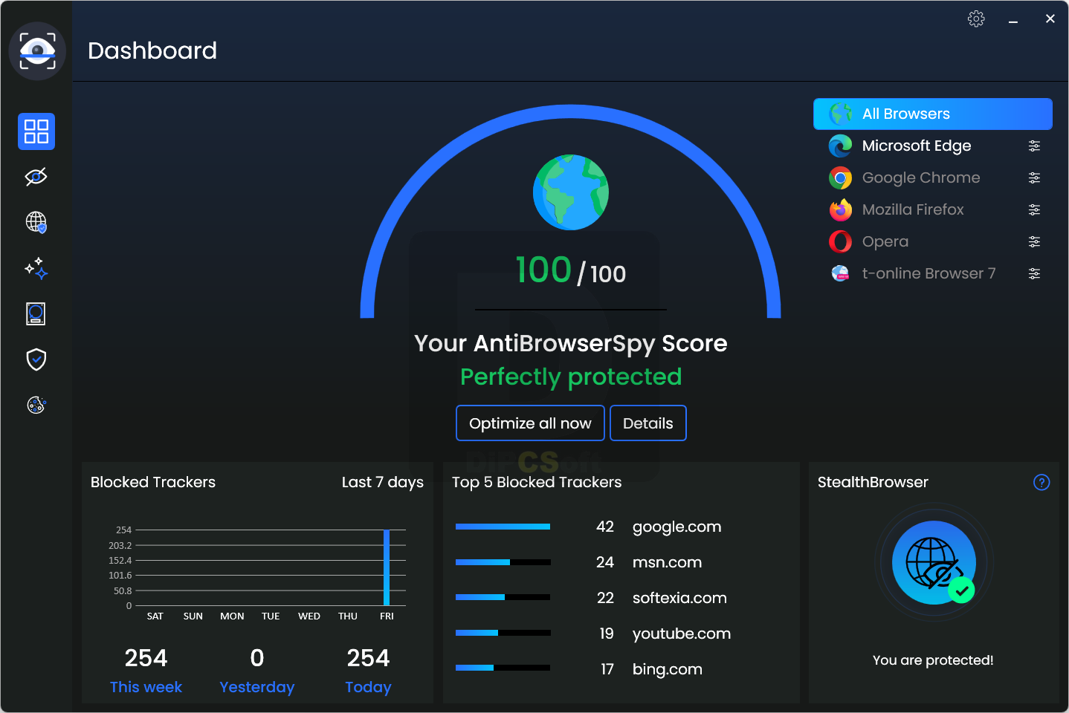Click the Microsoft Edge logo icon

pos(840,146)
